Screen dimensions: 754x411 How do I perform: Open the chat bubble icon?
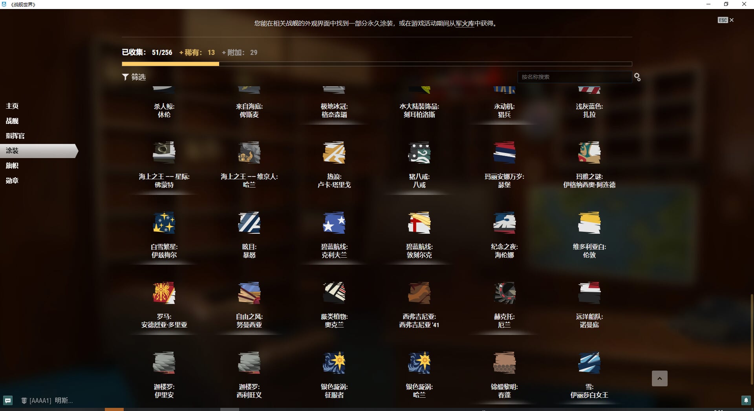[8, 400]
